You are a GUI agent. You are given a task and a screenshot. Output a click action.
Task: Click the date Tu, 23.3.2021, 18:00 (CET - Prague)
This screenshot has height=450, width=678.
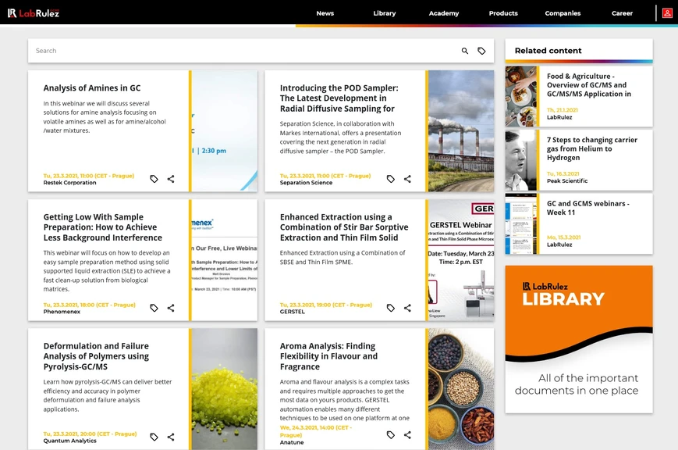(89, 305)
